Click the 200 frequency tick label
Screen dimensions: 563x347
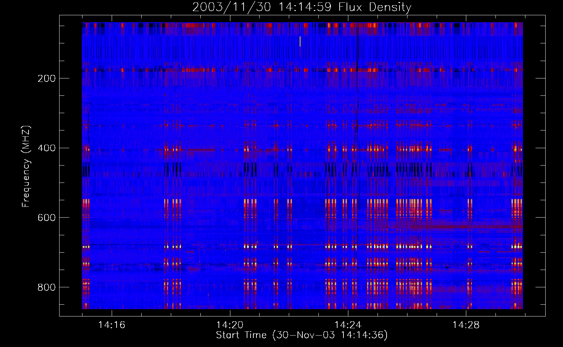tap(47, 78)
